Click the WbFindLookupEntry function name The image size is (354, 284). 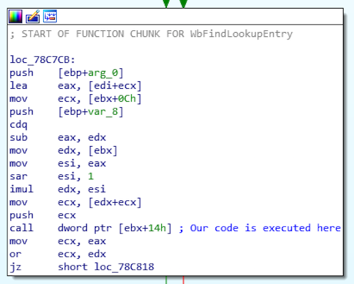click(x=241, y=34)
